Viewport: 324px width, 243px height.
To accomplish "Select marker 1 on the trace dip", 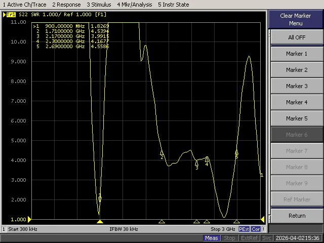I will pyautogui.click(x=100, y=199).
